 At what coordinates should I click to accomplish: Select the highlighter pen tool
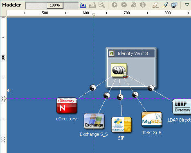click(x=165, y=5)
